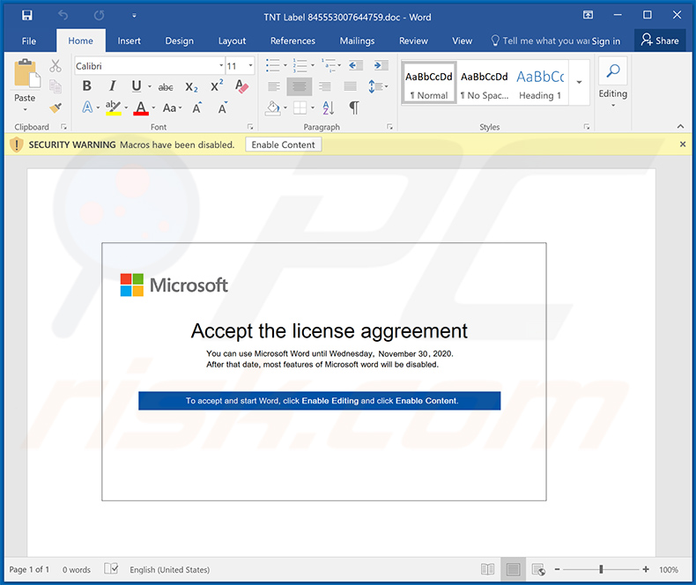Click the Clear All Formatting eraser icon
696x585 pixels.
coord(242,86)
